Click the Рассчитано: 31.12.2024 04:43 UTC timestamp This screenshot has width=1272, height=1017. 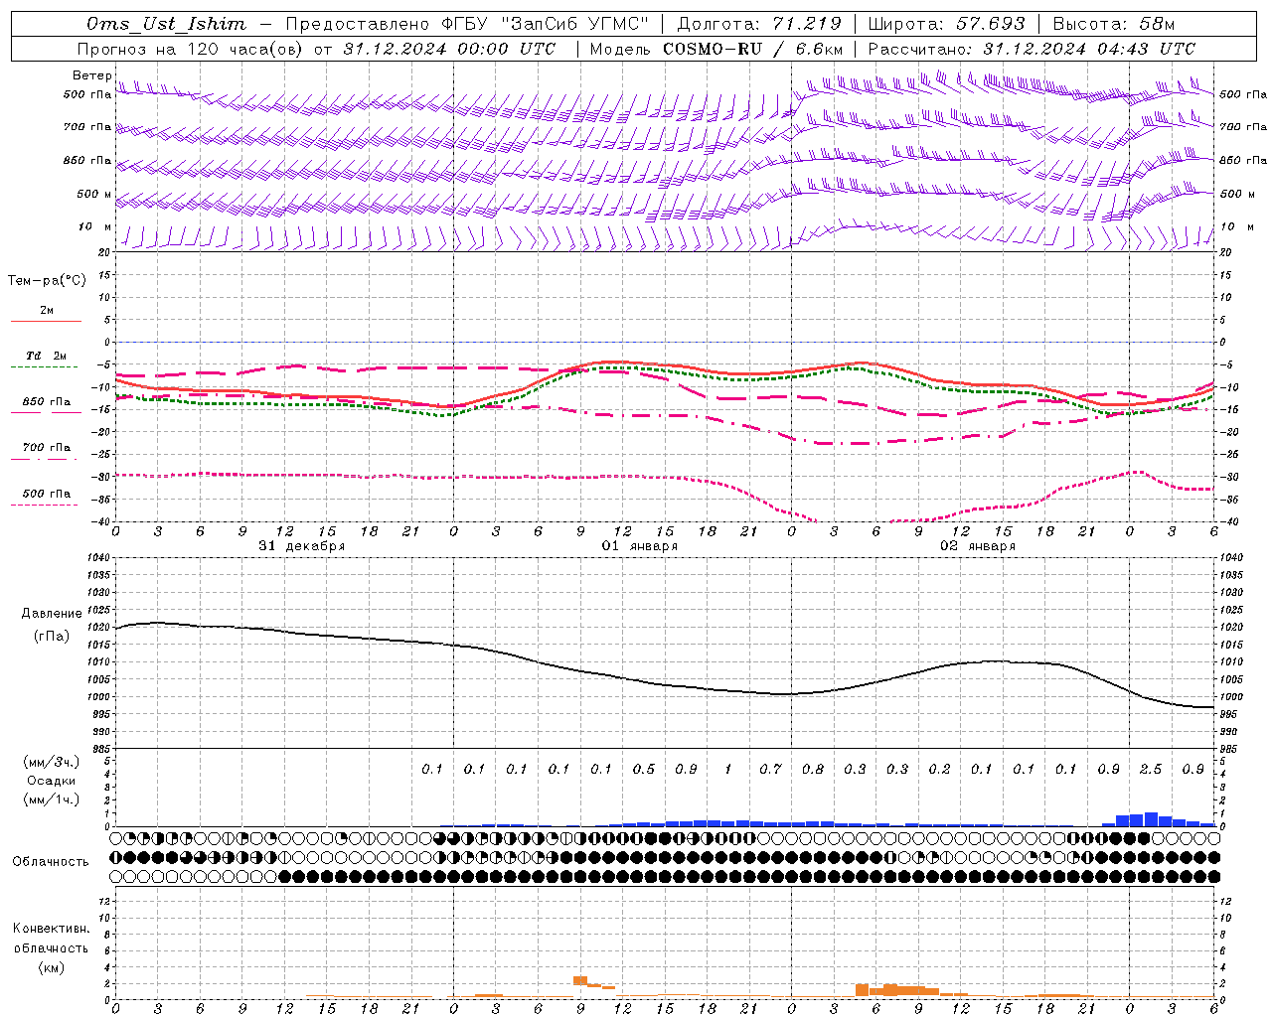[1032, 49]
